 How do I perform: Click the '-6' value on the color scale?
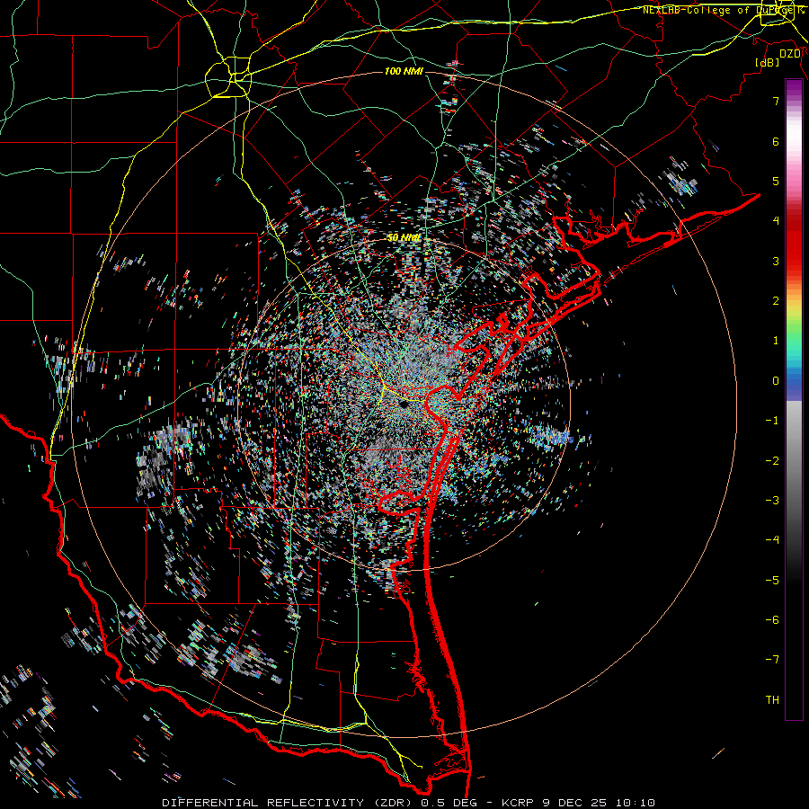point(772,620)
